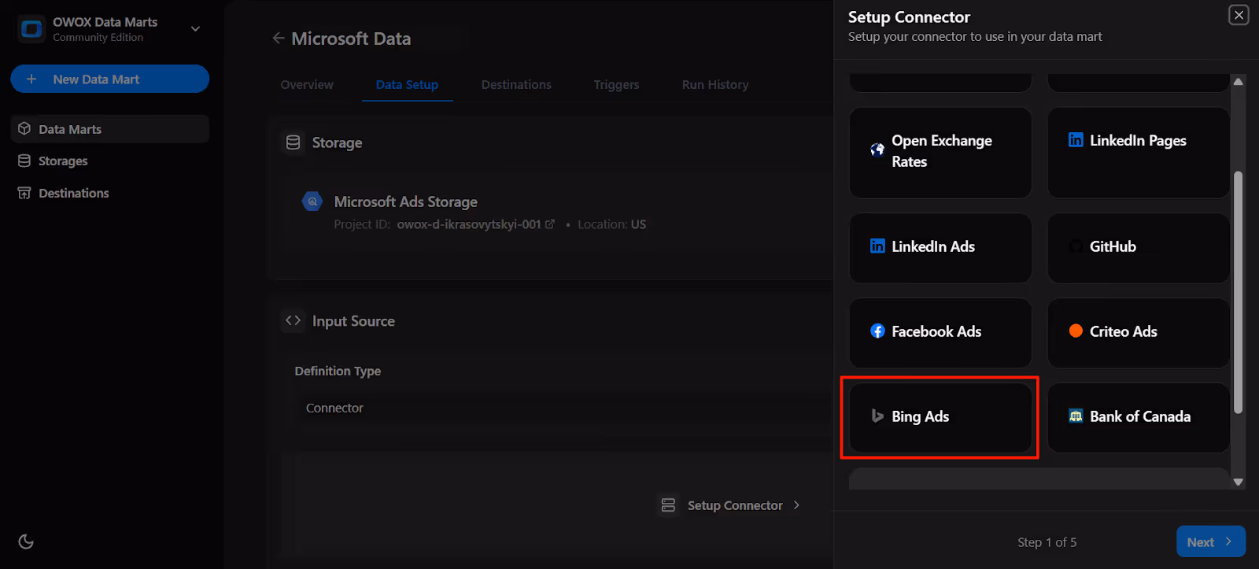
Task: Create a New Data Mart
Action: [109, 79]
